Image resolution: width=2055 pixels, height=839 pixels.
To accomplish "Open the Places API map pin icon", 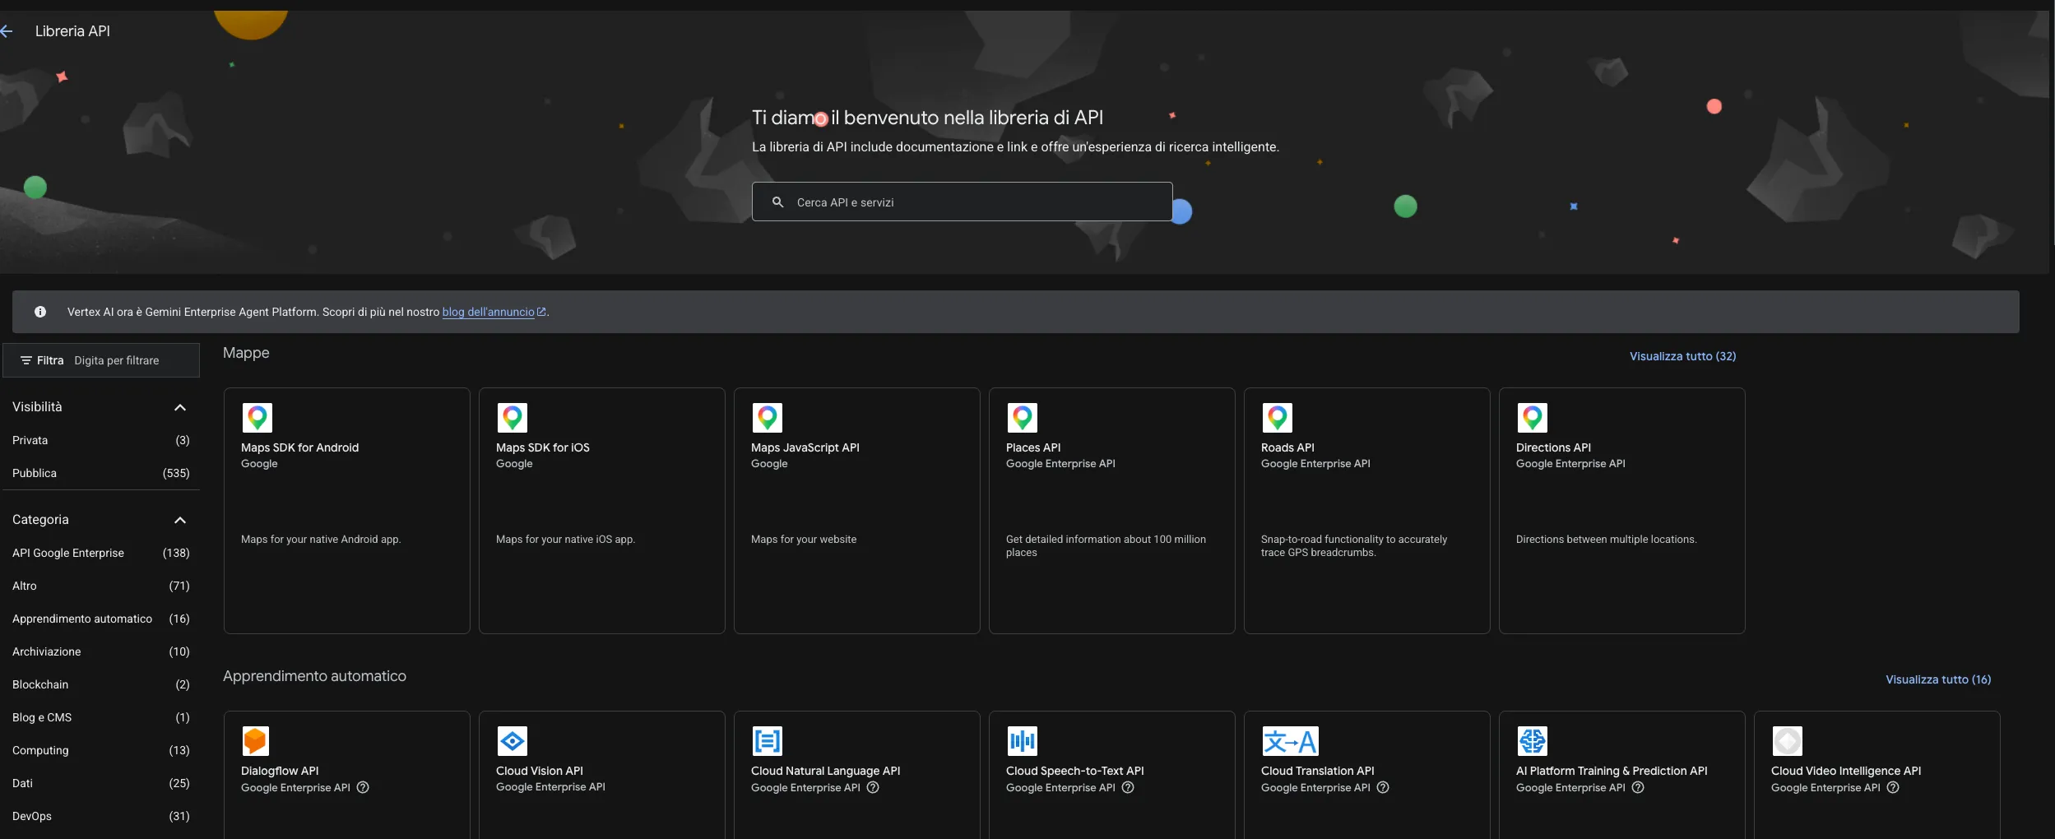I will (x=1023, y=418).
